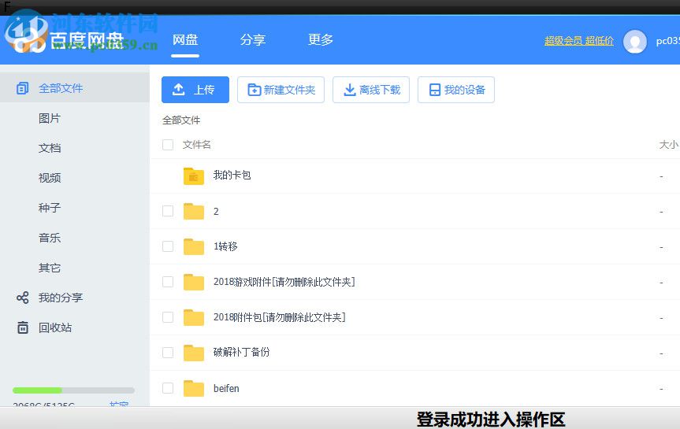
Task: Open the 分享 tab
Action: (253, 40)
